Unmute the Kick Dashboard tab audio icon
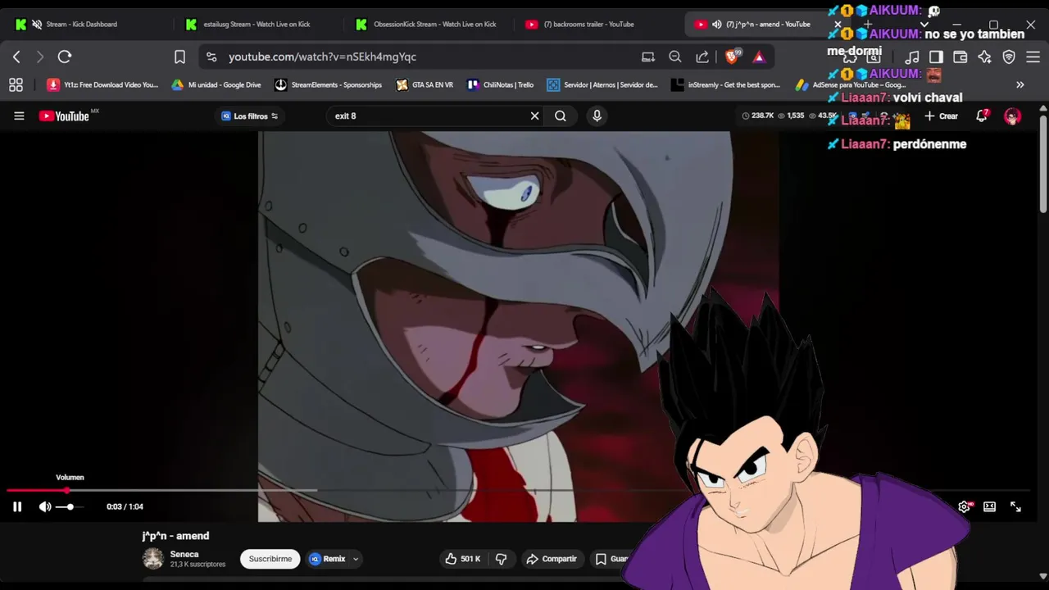The height and width of the screenshot is (590, 1049). [x=37, y=24]
